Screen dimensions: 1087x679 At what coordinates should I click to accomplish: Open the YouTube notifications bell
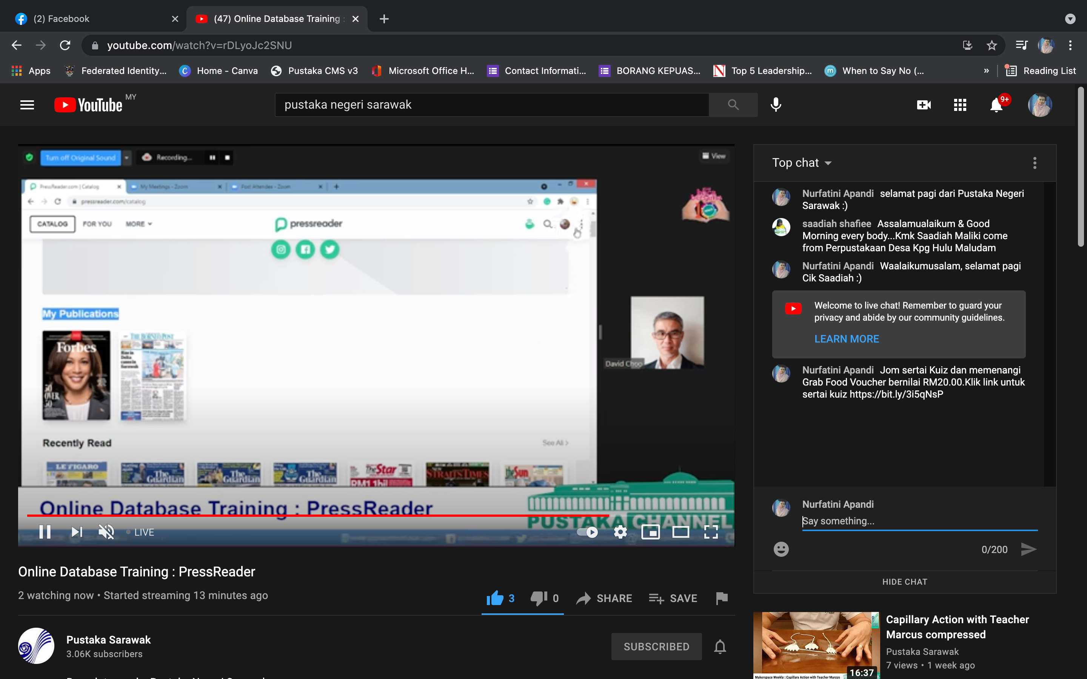(x=996, y=105)
